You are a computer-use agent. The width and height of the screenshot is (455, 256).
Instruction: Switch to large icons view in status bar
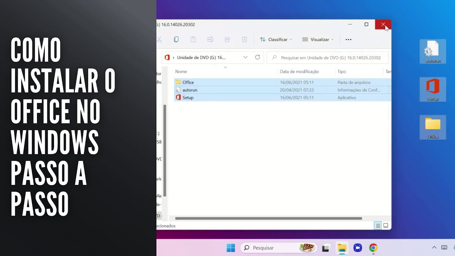point(386,225)
